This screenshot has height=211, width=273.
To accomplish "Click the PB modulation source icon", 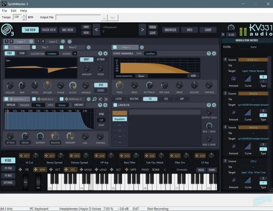I will 20,169.
